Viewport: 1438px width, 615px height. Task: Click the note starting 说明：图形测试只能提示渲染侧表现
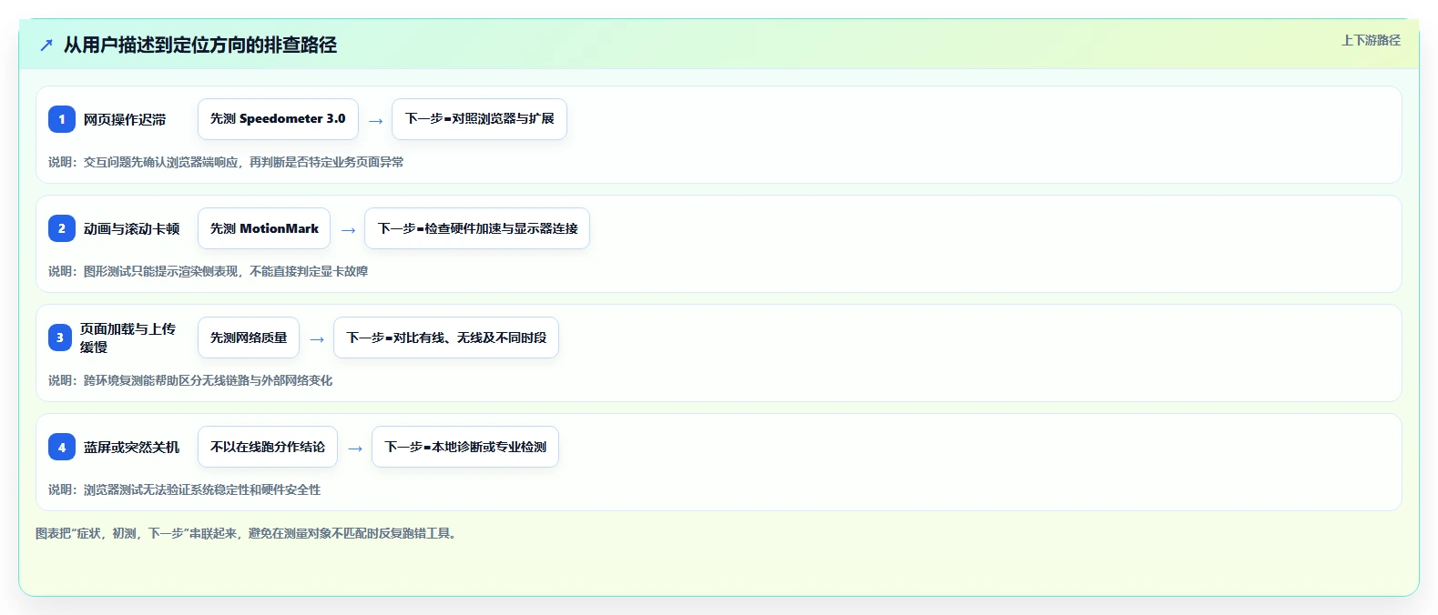pyautogui.click(x=209, y=271)
